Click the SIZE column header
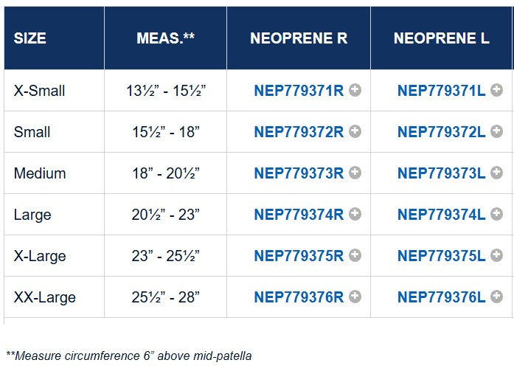This screenshot has height=374, width=514. [x=30, y=38]
